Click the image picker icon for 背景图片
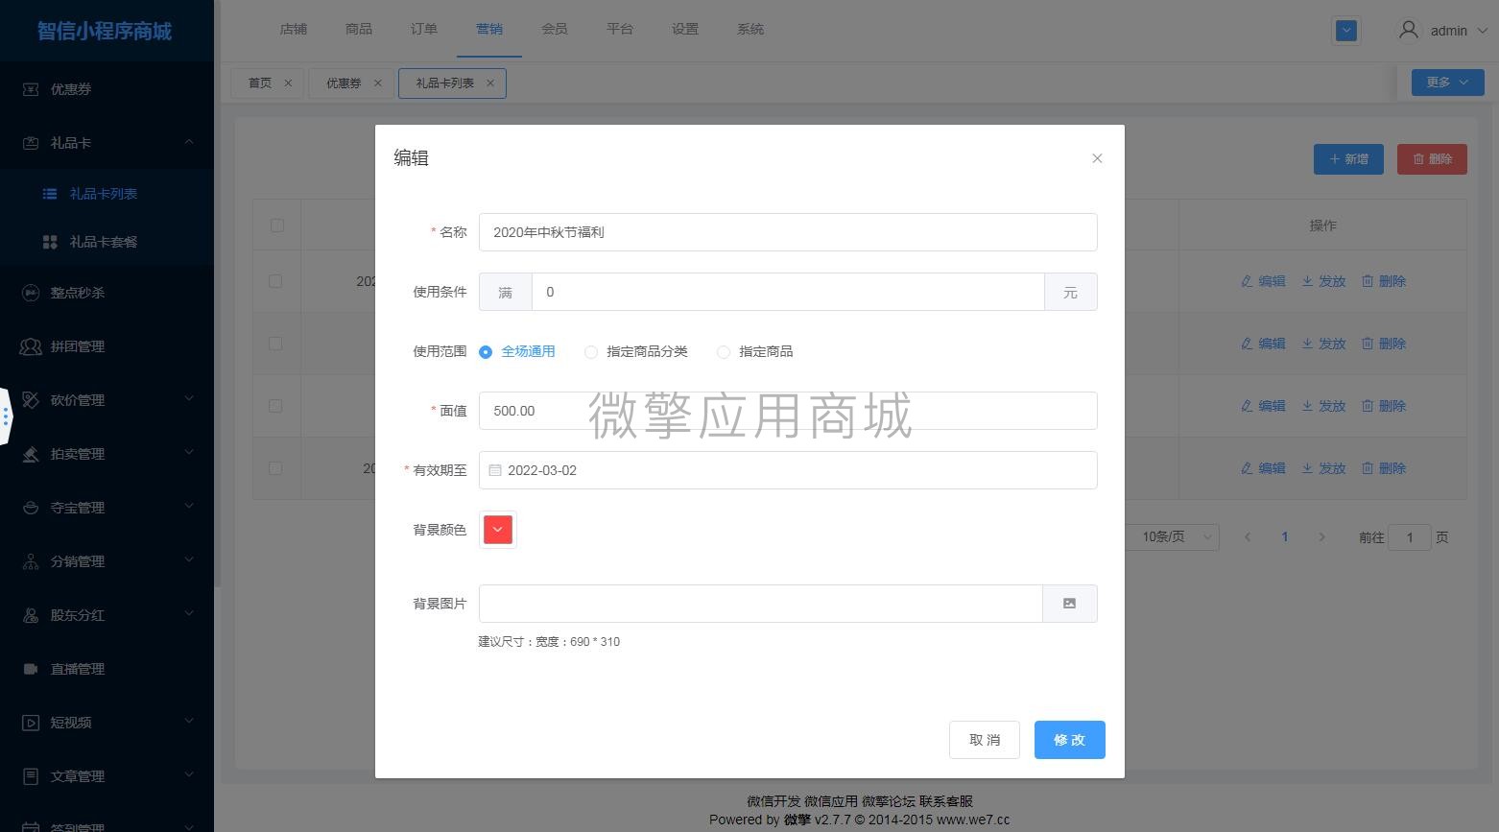This screenshot has width=1499, height=832. pyautogui.click(x=1069, y=604)
